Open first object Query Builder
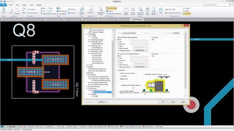 click(x=140, y=50)
